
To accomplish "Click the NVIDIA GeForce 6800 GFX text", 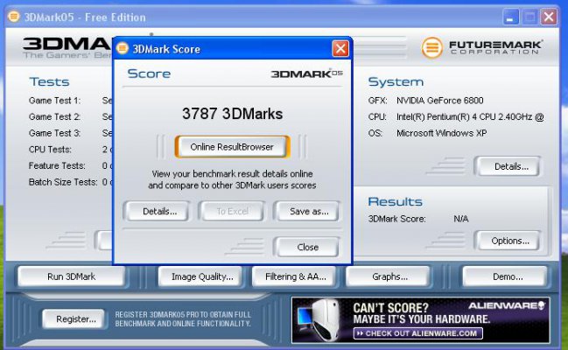I will click(439, 101).
